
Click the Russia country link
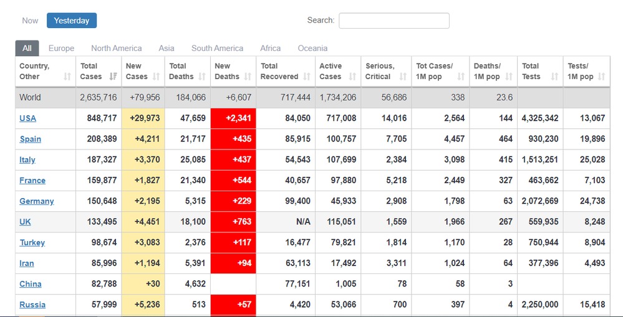click(x=32, y=305)
